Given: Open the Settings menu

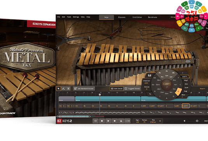Looking at the screenshot, I should (x=76, y=17).
